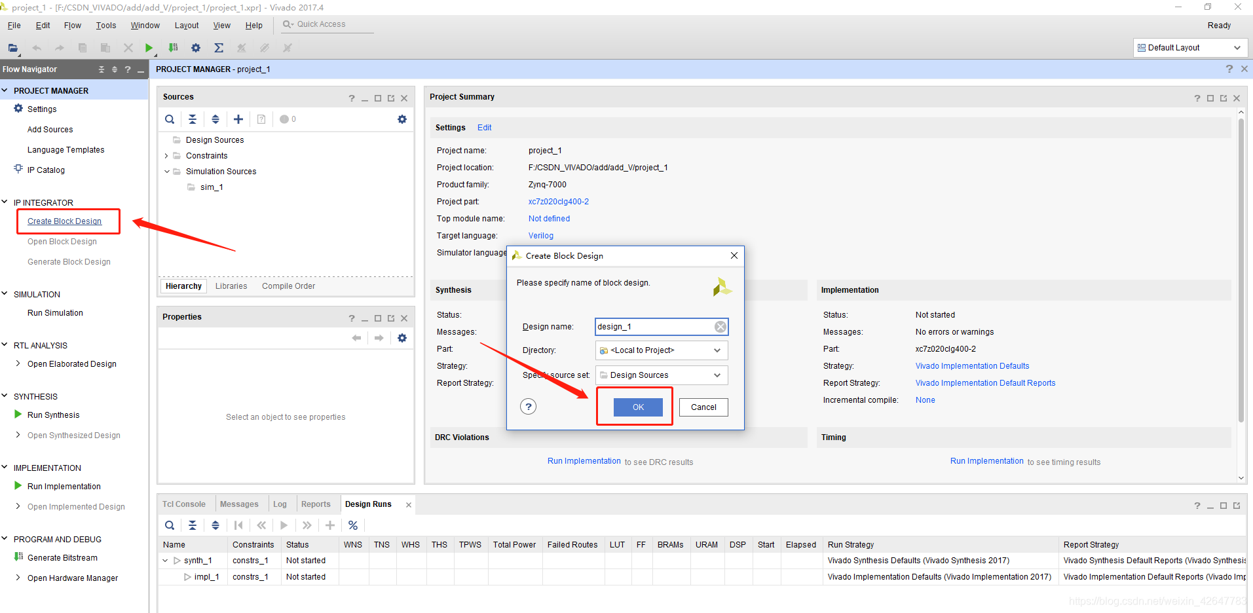Collapse all in Design Runs panel

click(193, 525)
